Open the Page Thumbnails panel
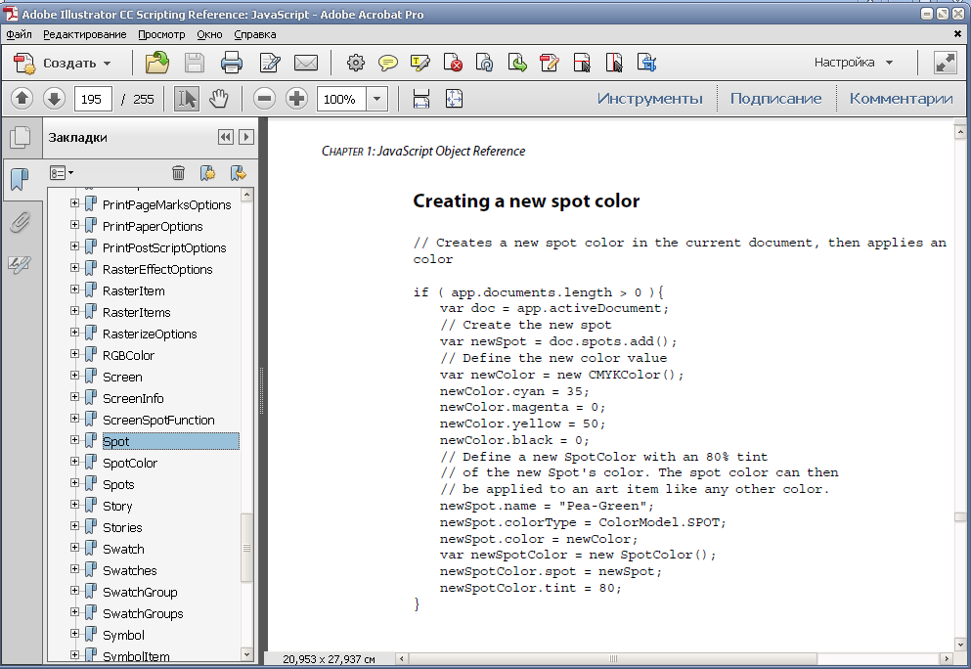 coord(20,138)
